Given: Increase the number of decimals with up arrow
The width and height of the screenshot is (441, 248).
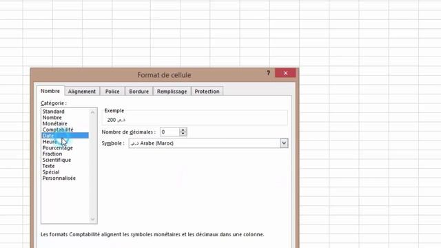Looking at the screenshot, I should point(183,130).
